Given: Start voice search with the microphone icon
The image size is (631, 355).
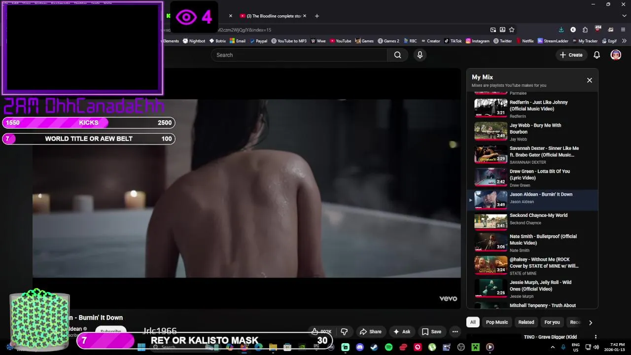Looking at the screenshot, I should (x=420, y=55).
